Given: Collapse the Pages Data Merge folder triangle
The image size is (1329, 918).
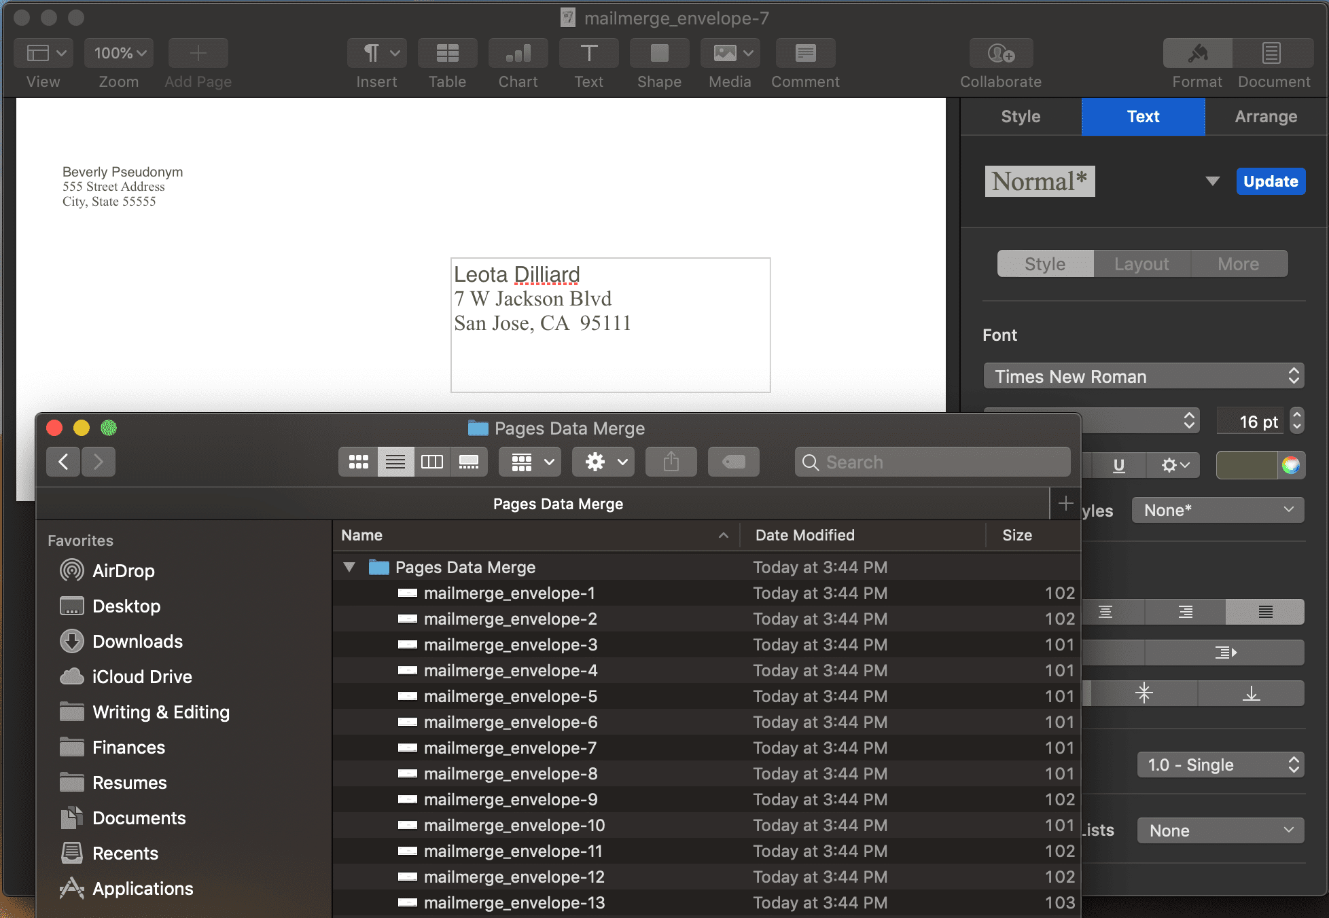Looking at the screenshot, I should pos(349,567).
